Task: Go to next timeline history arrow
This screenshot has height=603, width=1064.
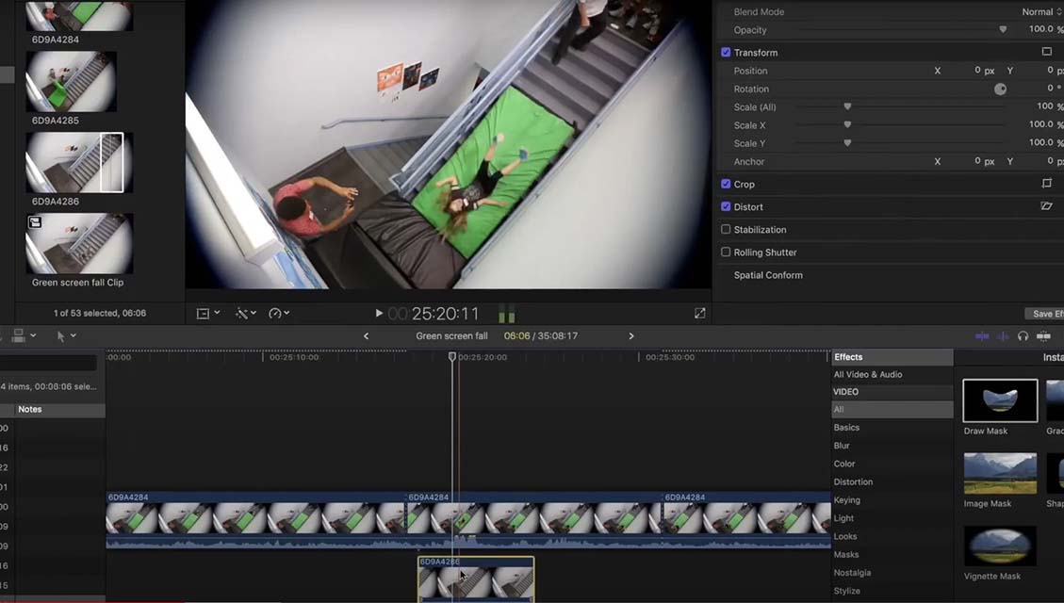Action: pyautogui.click(x=631, y=336)
